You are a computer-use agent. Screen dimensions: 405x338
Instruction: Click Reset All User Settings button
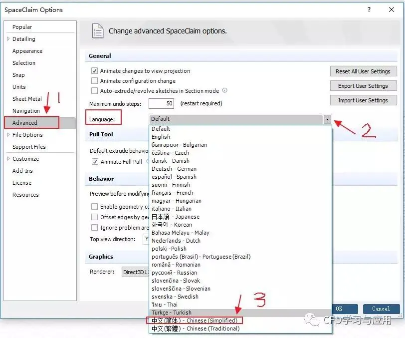point(363,71)
